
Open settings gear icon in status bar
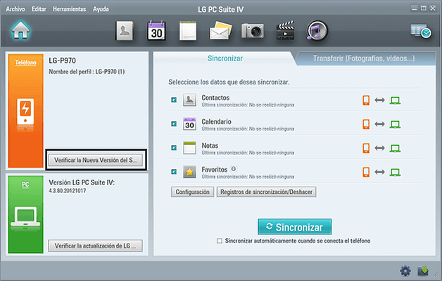click(x=405, y=271)
